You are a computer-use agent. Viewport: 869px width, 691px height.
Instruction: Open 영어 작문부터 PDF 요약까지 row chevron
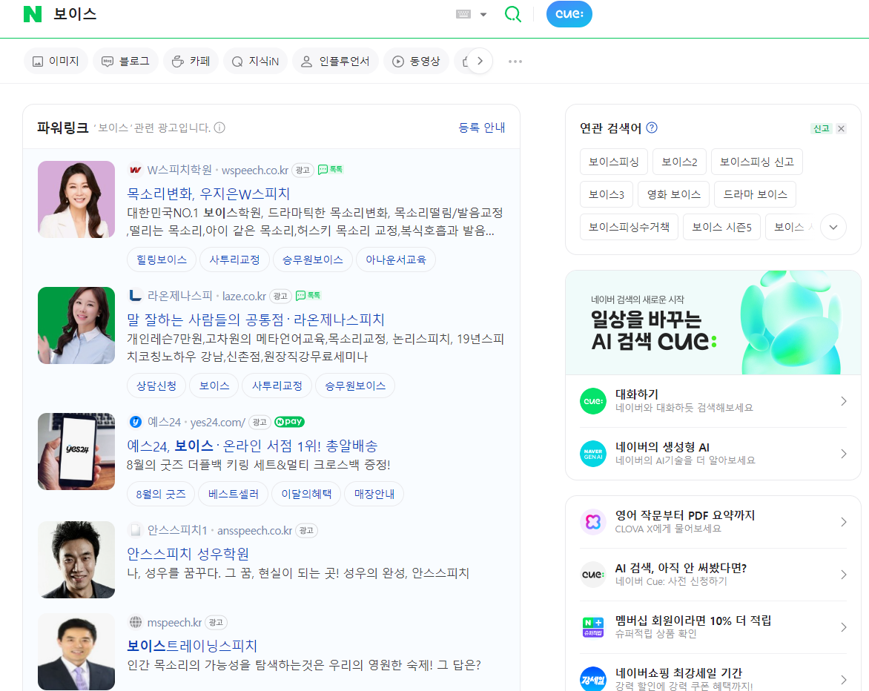pyautogui.click(x=844, y=521)
